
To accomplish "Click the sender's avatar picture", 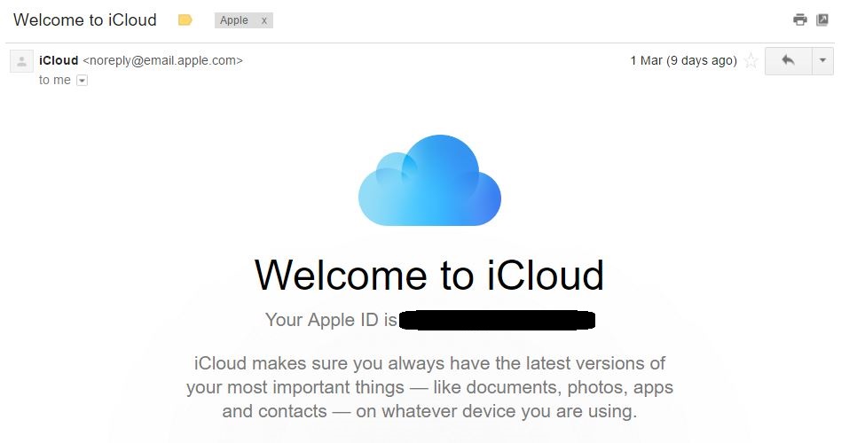I will (x=21, y=61).
